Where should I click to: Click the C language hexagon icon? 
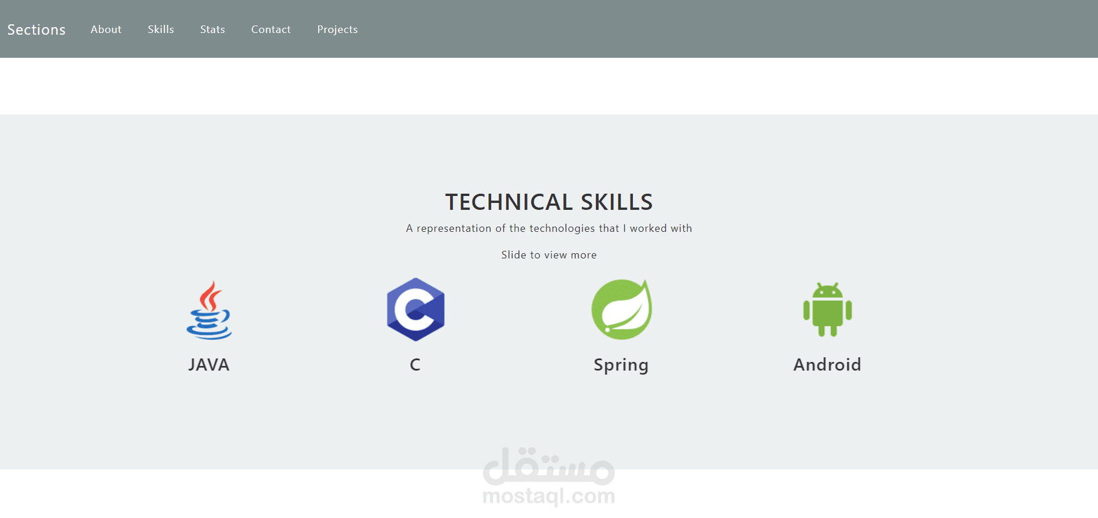pos(415,309)
